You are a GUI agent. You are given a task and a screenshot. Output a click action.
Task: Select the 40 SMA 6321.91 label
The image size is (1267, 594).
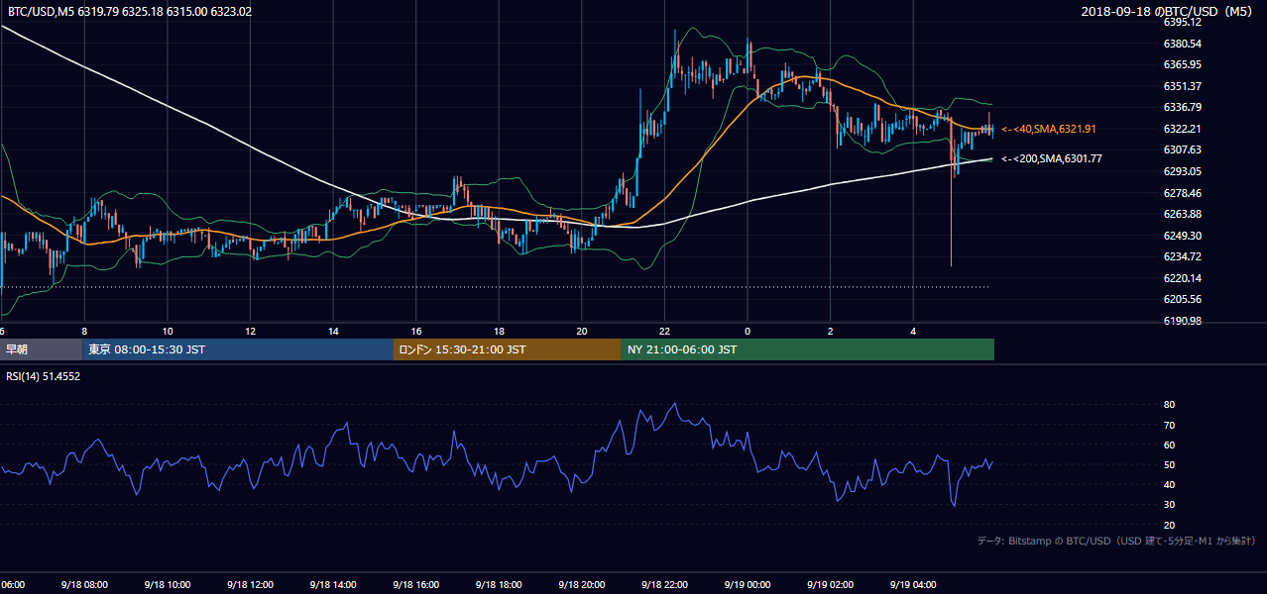point(1049,129)
